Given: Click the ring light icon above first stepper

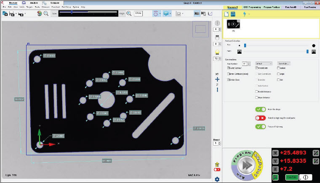Looking at the screenshot, I should point(217,23).
